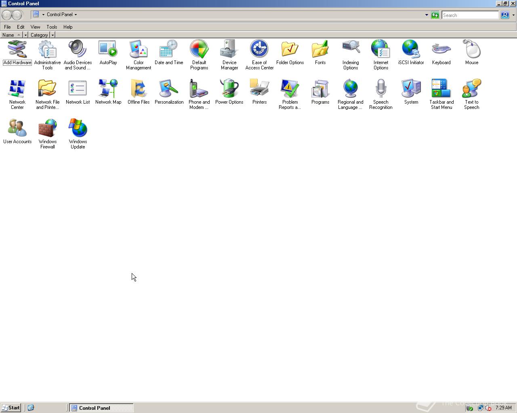517x413 pixels.
Task: Open Indexing Options
Action: tap(351, 55)
